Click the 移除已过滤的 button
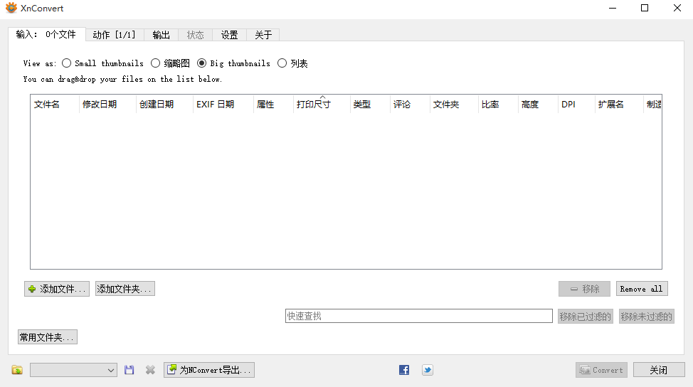Image resolution: width=693 pixels, height=387 pixels. pos(585,317)
